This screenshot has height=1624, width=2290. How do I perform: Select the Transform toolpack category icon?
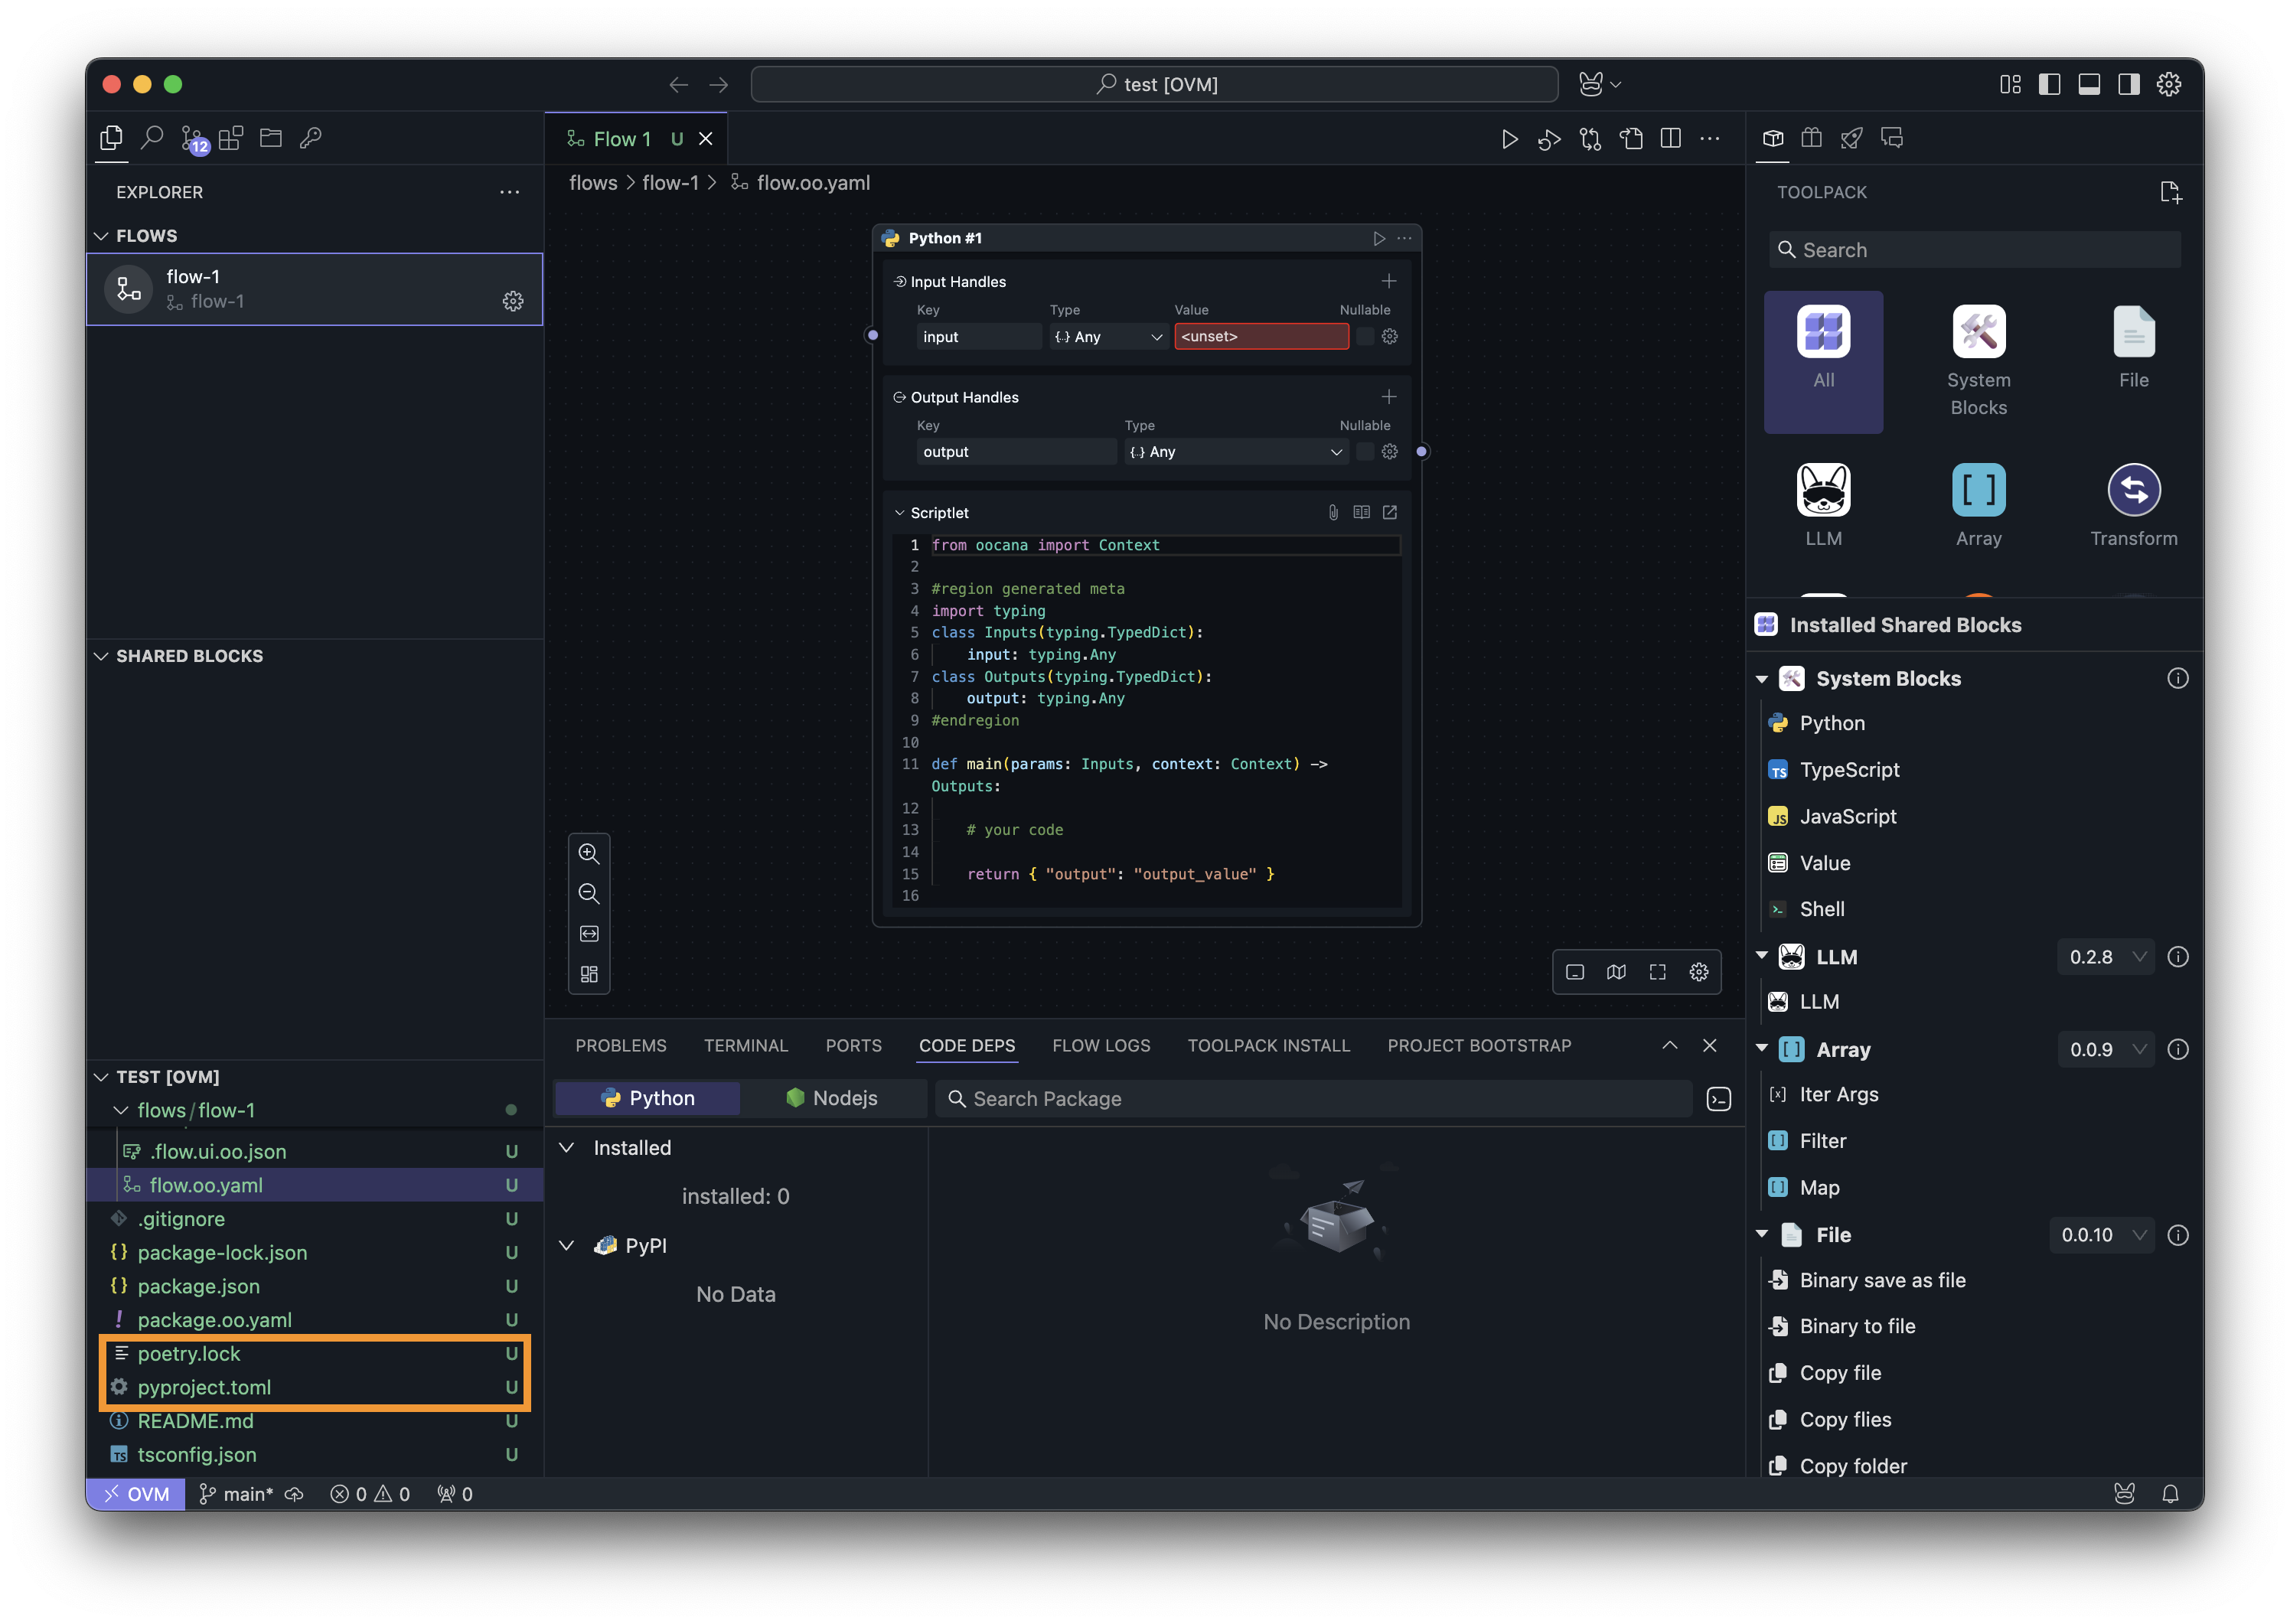[2133, 491]
